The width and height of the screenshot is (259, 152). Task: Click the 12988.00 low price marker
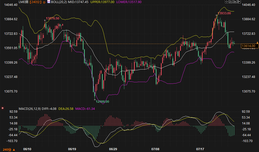[x=102, y=102]
